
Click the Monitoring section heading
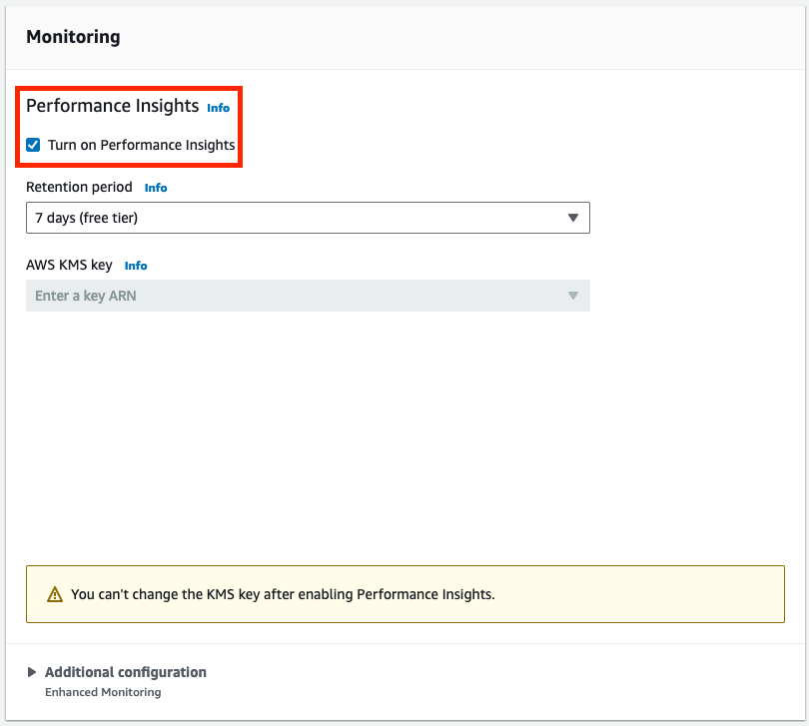(73, 37)
